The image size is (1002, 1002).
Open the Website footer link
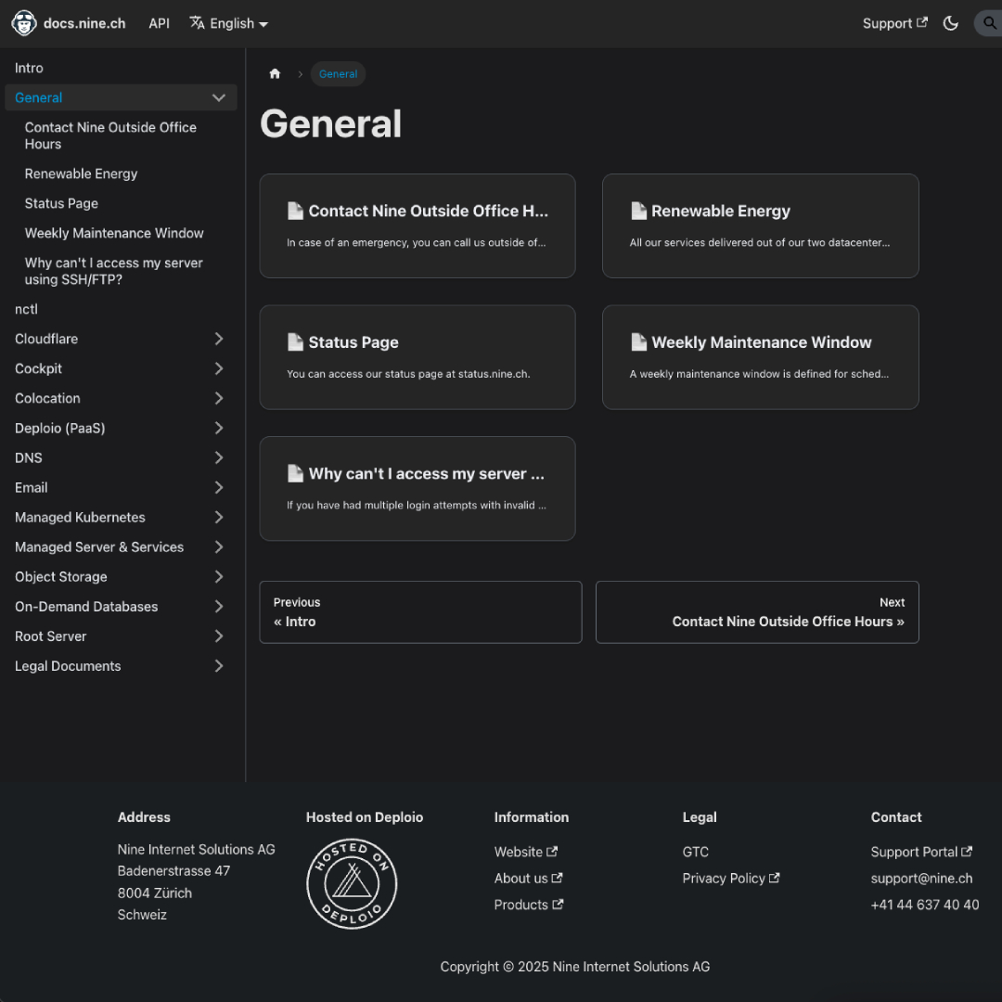pos(526,852)
